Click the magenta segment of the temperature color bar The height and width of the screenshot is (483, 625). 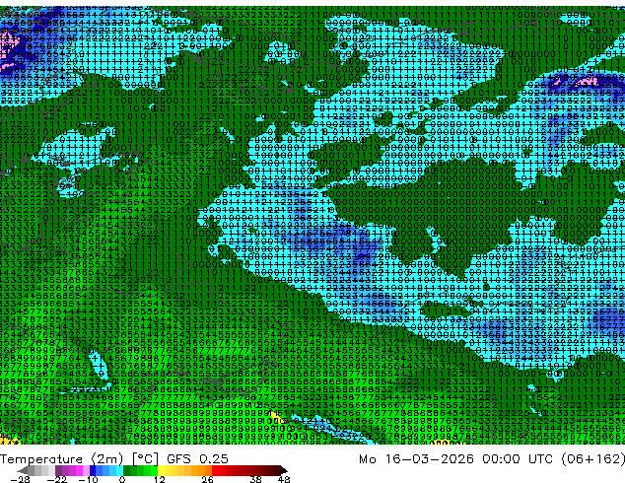click(x=79, y=470)
